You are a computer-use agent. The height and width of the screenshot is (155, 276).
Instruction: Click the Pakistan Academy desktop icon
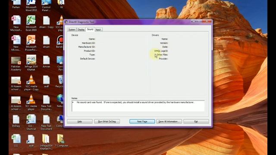[16, 64]
